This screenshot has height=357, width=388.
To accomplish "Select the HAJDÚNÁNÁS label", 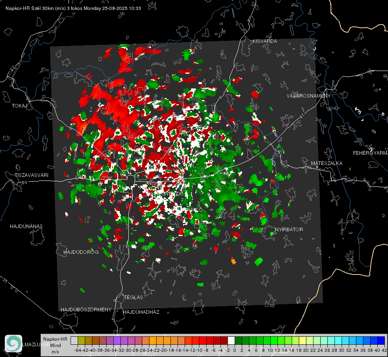I will [x=26, y=226].
